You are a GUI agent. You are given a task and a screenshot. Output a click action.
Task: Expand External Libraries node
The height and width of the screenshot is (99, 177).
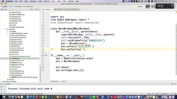(x=1, y=81)
